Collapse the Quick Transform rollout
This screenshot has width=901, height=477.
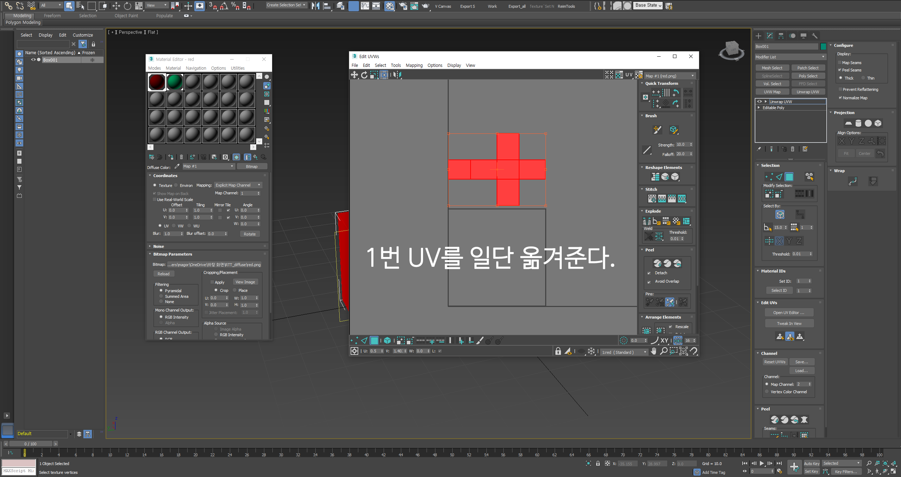(x=662, y=83)
